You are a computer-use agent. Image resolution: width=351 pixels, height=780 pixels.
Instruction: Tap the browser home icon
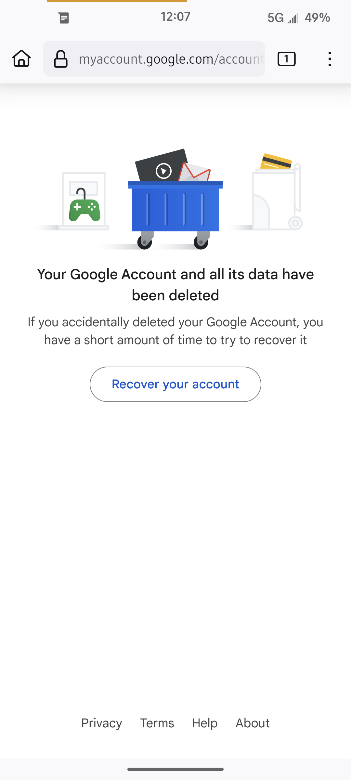tap(21, 59)
